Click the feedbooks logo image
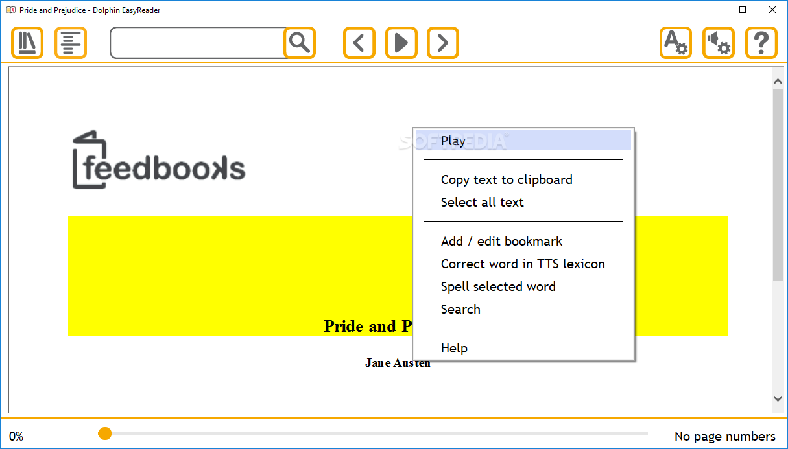 click(x=159, y=160)
